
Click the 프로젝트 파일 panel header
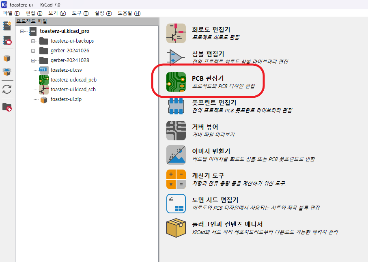point(87,21)
